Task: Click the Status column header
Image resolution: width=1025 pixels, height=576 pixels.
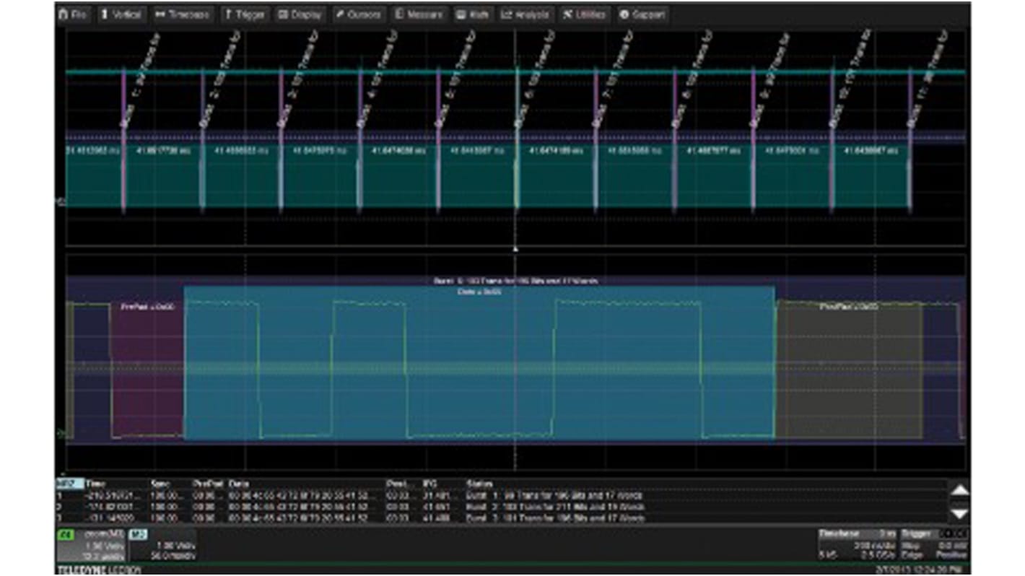Action: point(479,484)
